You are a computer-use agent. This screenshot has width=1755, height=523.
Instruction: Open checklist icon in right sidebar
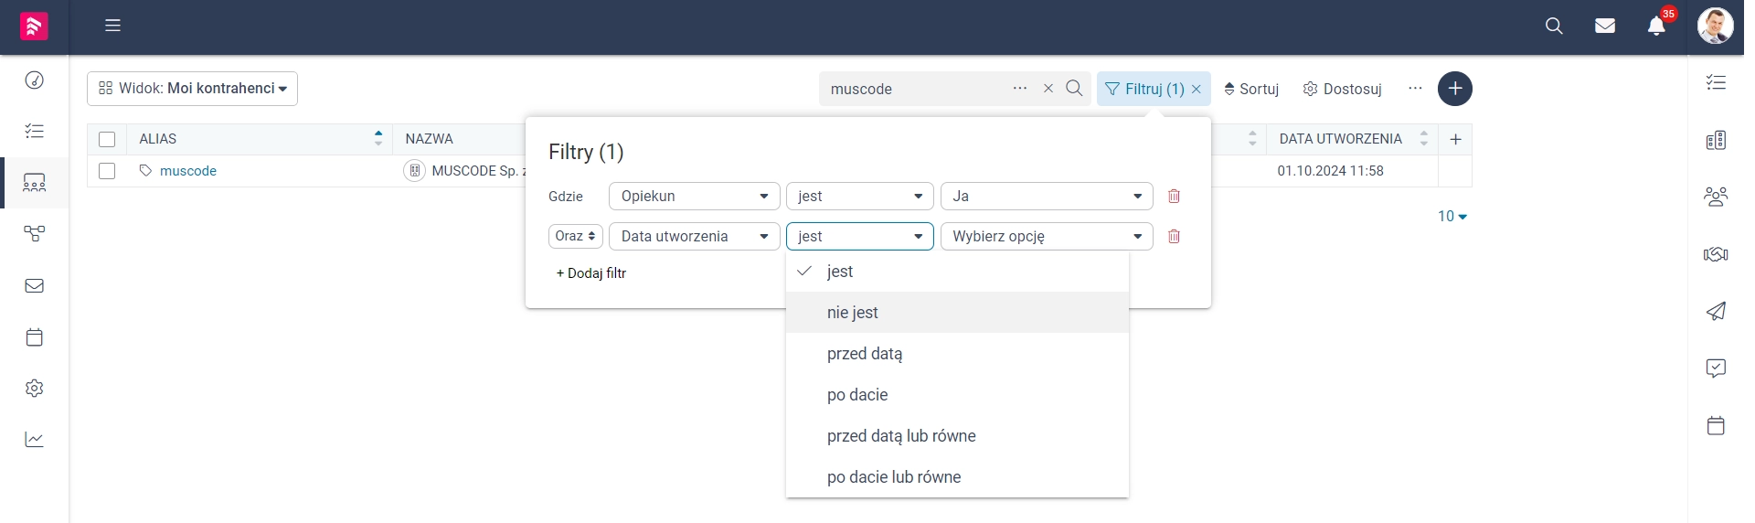[x=1716, y=82]
